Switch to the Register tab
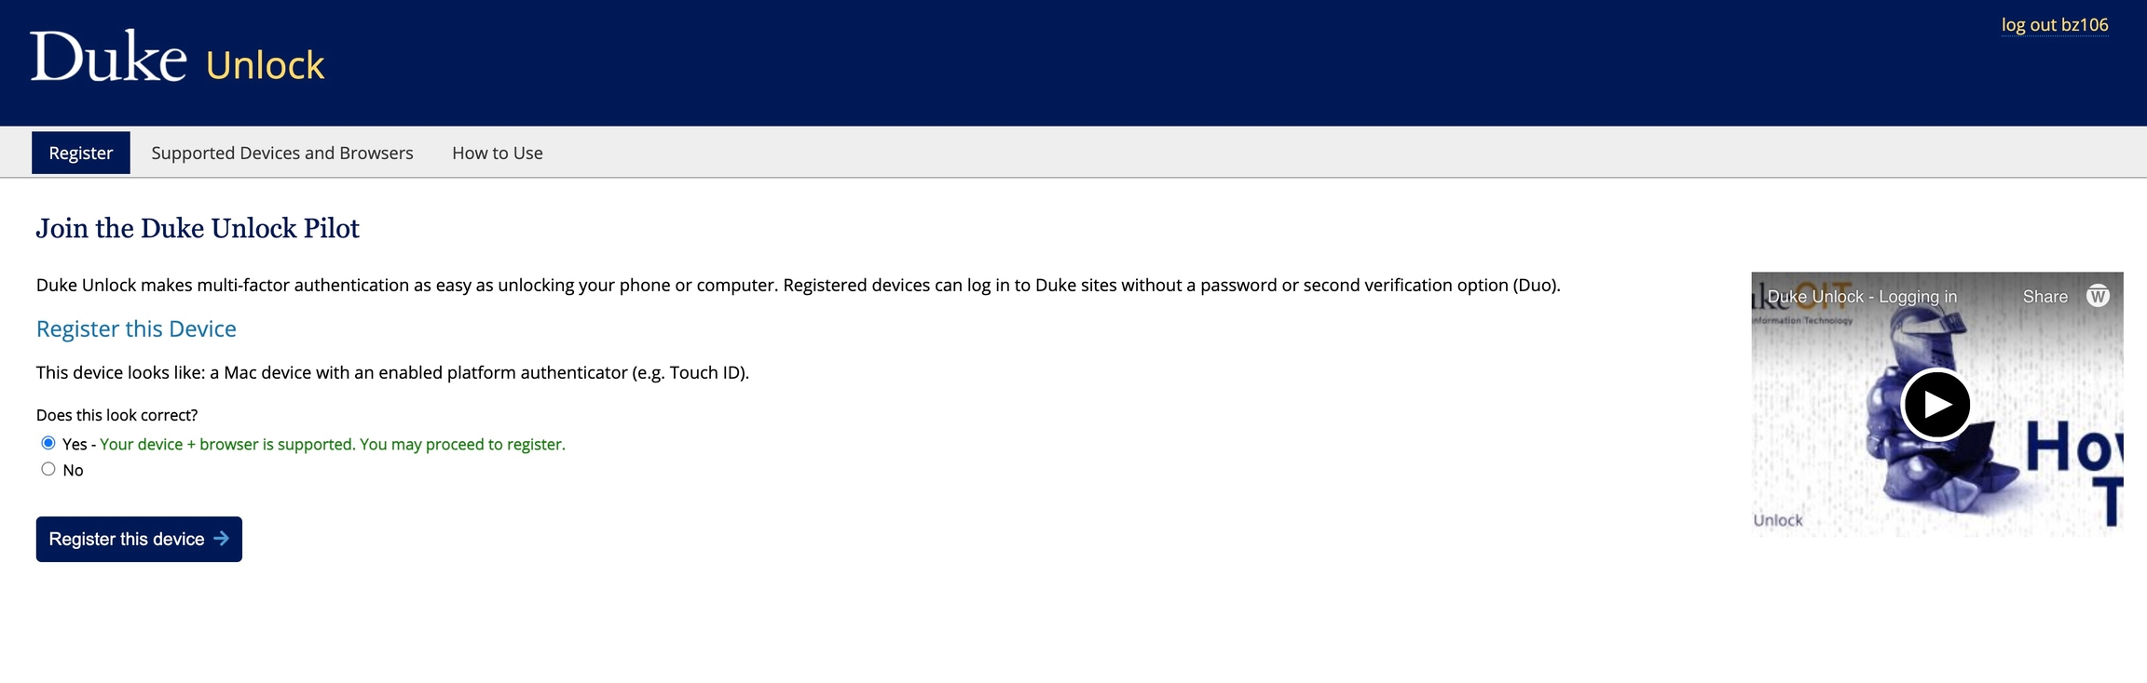Image resolution: width=2147 pixels, height=683 pixels. (81, 153)
